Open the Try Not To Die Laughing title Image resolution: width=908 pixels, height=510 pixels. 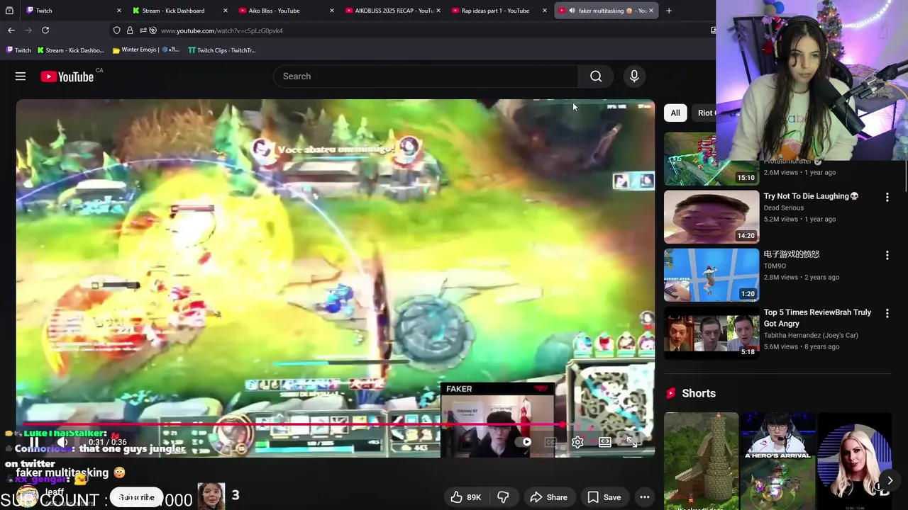(x=811, y=196)
